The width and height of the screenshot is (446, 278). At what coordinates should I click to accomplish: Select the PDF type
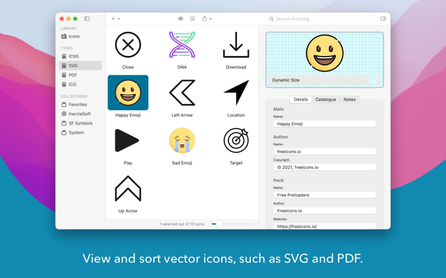coord(80,75)
